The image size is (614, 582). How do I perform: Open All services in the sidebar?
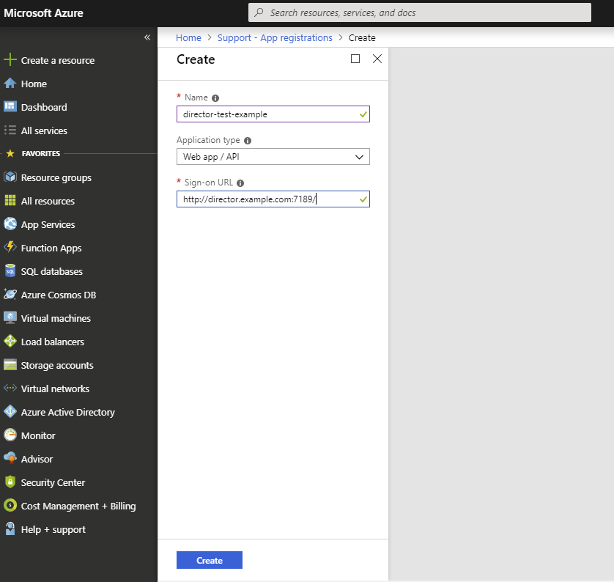pyautogui.click(x=44, y=130)
